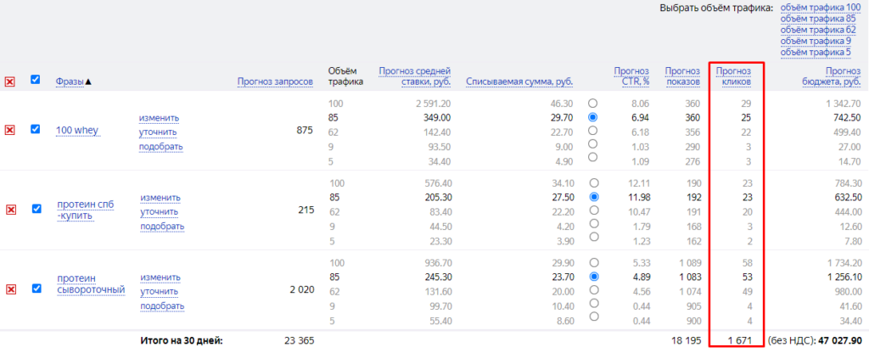This screenshot has width=869, height=353.
Task: Click the red delete icon in header row
Action: pos(10,81)
